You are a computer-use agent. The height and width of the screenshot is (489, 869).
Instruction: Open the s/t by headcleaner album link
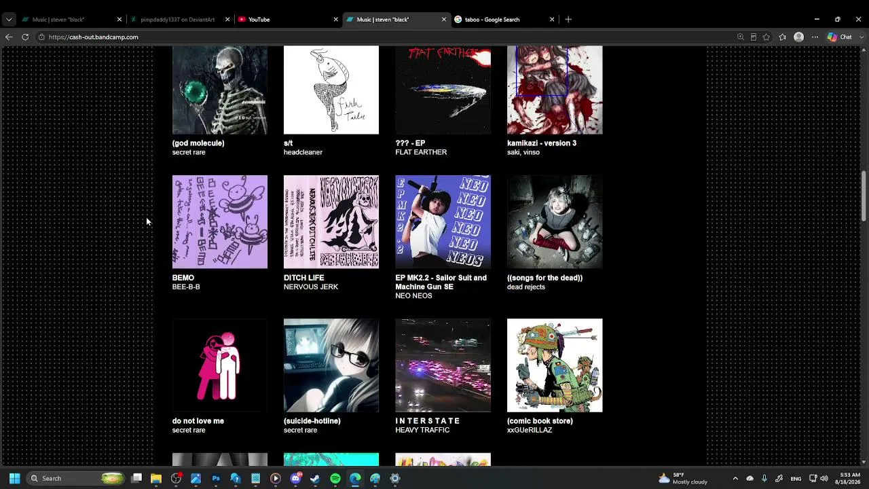288,143
